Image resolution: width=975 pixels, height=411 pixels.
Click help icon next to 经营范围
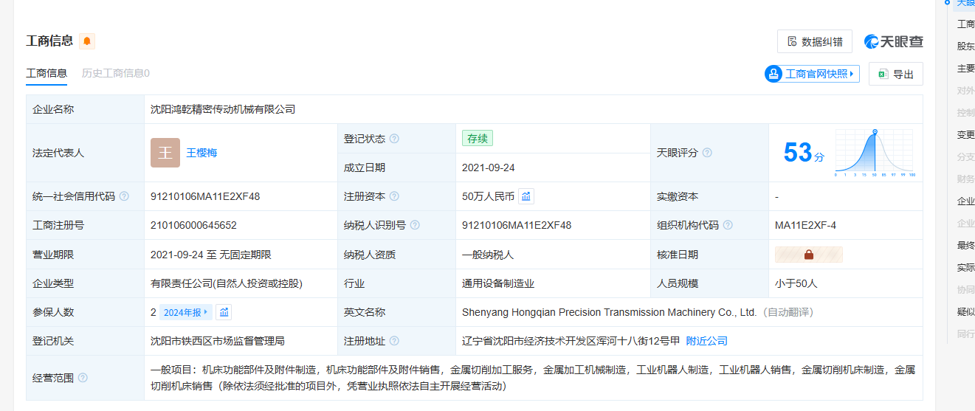pos(83,378)
